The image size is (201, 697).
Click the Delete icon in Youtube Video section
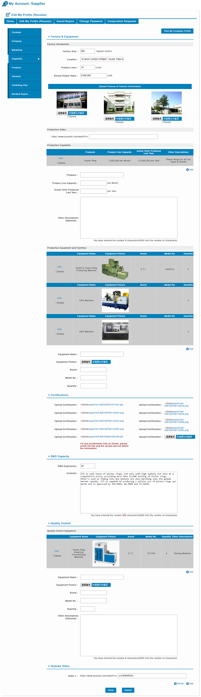tap(175, 684)
